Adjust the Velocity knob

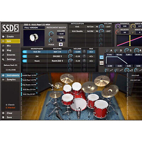pos(118,32)
